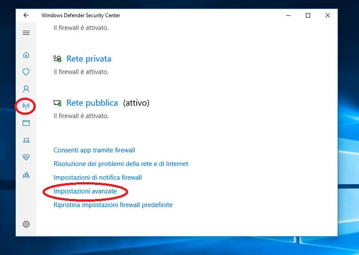The height and width of the screenshot is (255, 359).
Task: Click 'Il firewall è attivato.' under Rete pubblica
Action: [x=81, y=116]
